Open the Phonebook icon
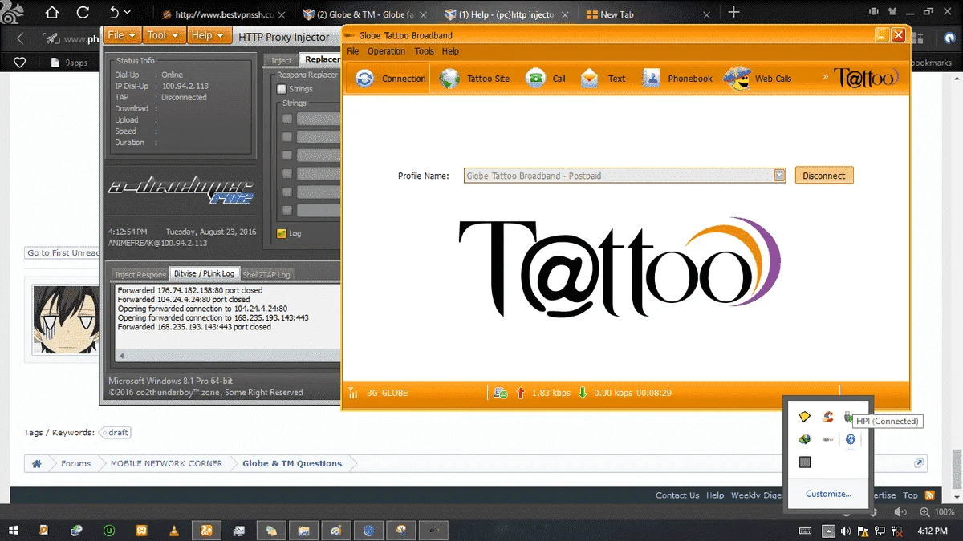The image size is (963, 541). [x=651, y=78]
